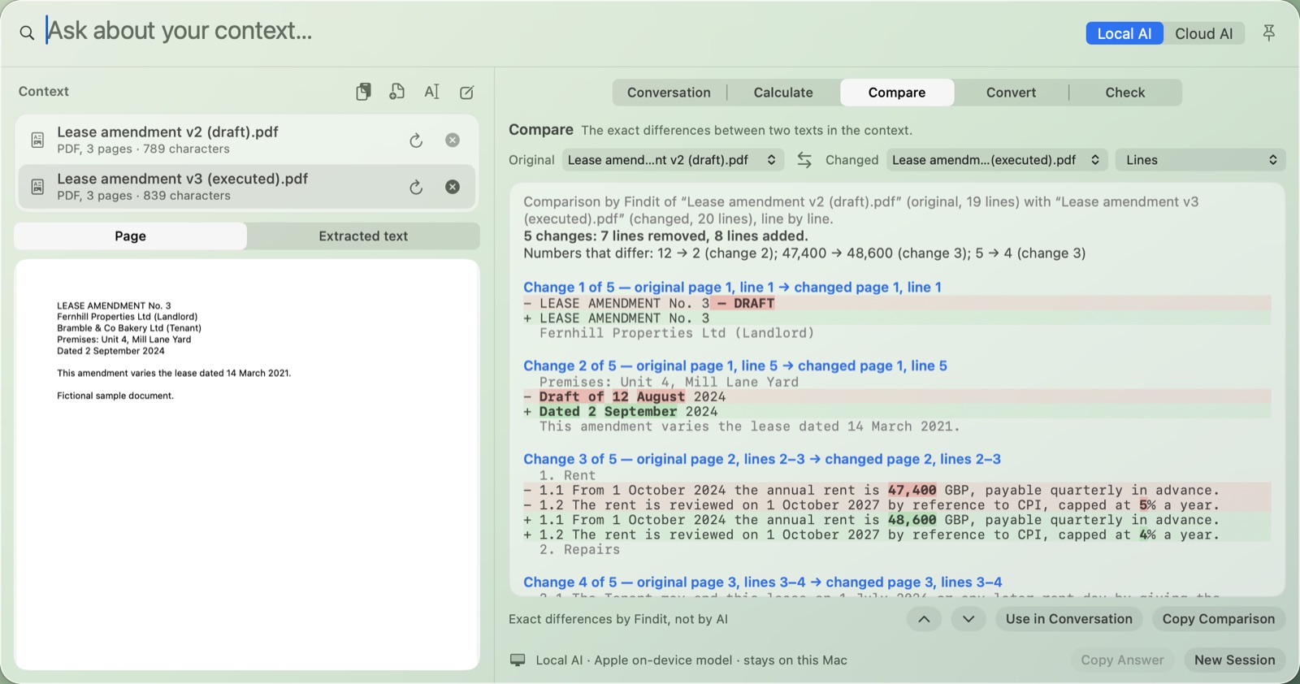Click the PDF icon of Lease amendment v3 (executed)

click(37, 187)
